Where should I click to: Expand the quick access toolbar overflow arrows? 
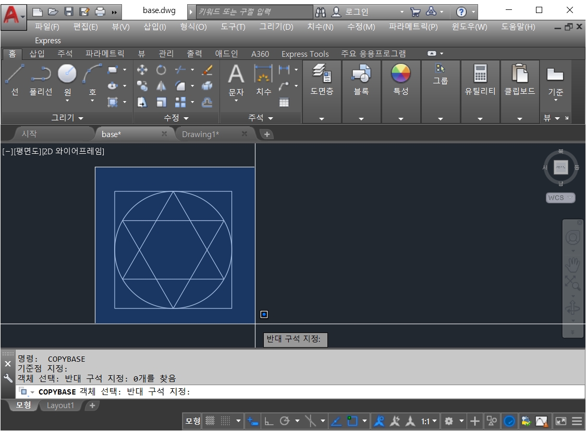point(114,13)
